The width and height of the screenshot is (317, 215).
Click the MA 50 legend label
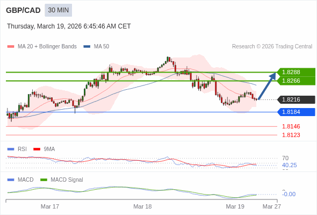coord(102,47)
